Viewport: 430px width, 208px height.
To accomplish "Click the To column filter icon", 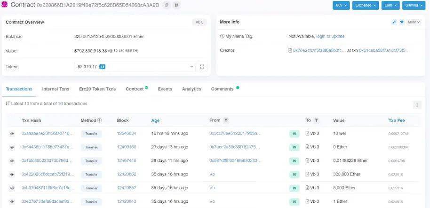I will 316,120.
